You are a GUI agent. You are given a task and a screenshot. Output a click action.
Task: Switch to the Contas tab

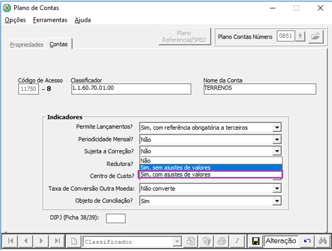pyautogui.click(x=59, y=44)
